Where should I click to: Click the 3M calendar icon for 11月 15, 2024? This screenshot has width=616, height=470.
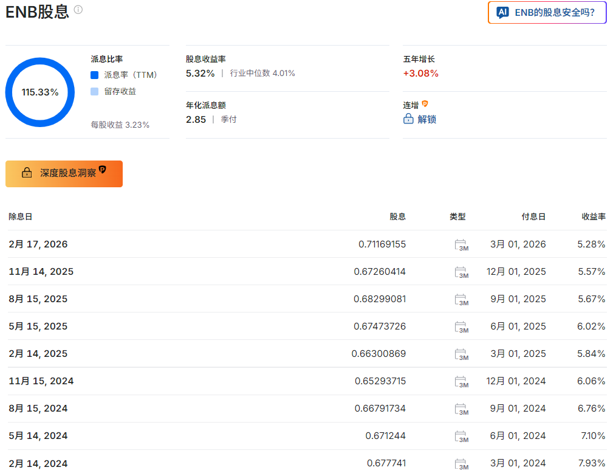click(x=461, y=381)
